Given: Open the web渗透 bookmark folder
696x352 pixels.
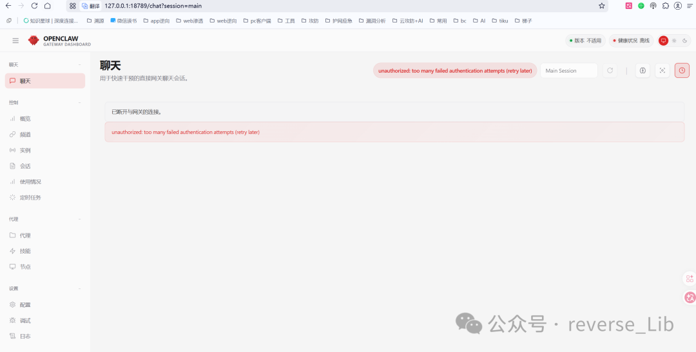Looking at the screenshot, I should click(189, 21).
